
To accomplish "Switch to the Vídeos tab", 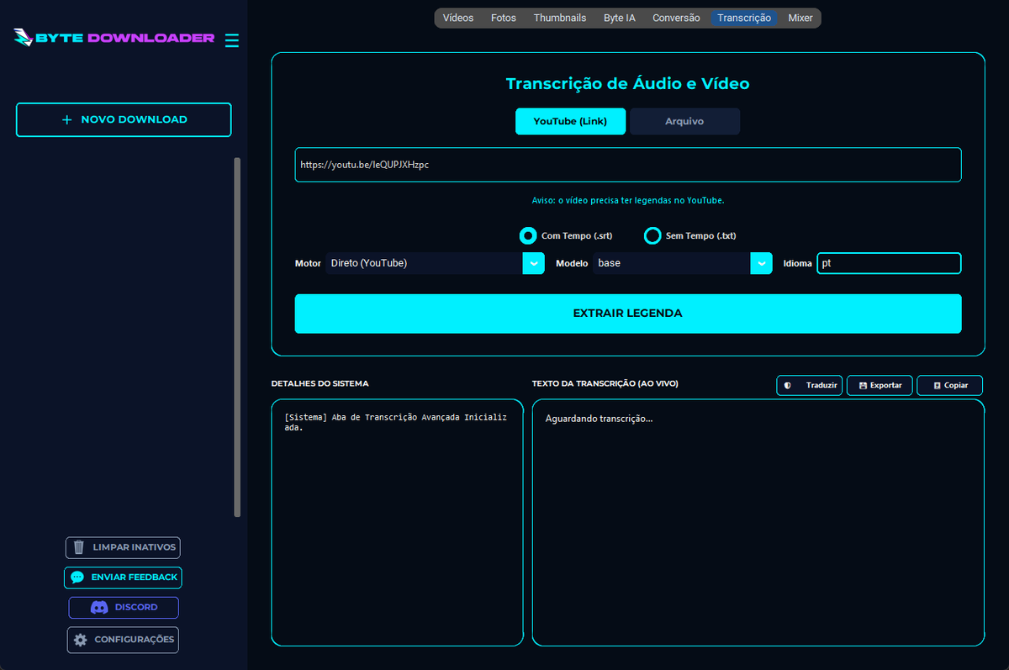I will tap(458, 18).
